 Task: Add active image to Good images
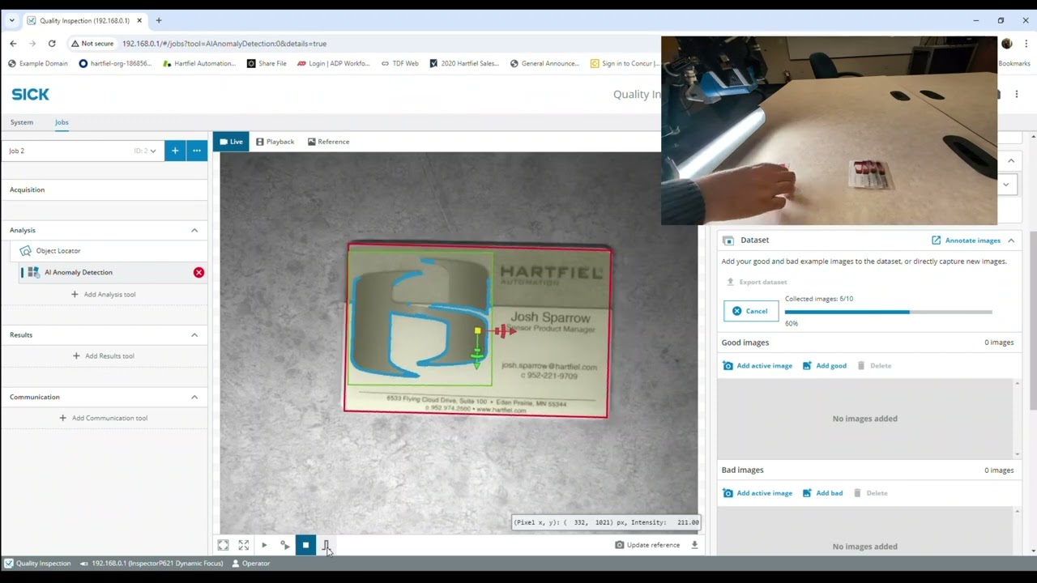(x=757, y=366)
